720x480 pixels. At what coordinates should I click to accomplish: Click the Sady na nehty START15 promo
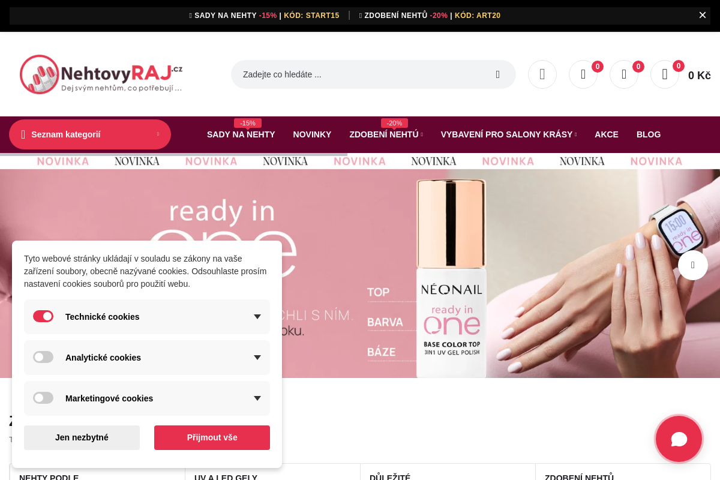265,16
